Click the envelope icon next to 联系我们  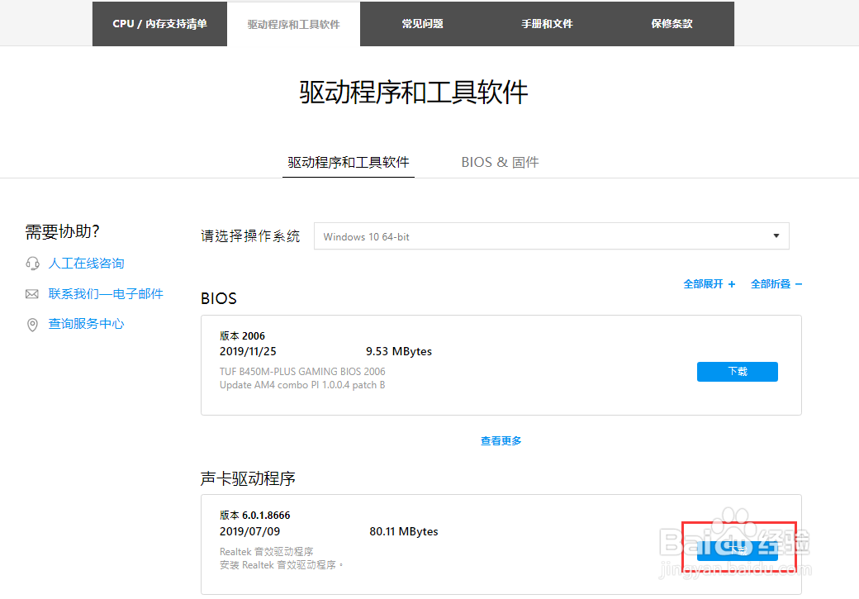tap(32, 293)
